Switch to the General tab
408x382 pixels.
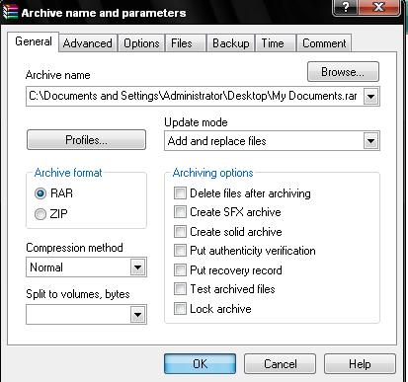[34, 41]
